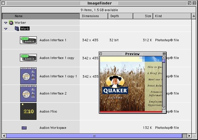Select the Work folder icon
The image size is (198, 140).
pos(17,29)
